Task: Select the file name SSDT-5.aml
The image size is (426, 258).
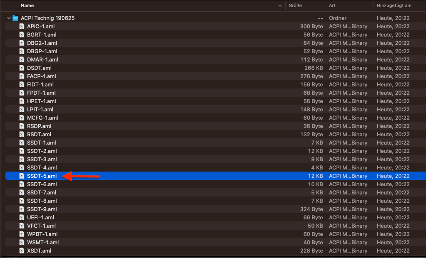Action: tap(42, 176)
